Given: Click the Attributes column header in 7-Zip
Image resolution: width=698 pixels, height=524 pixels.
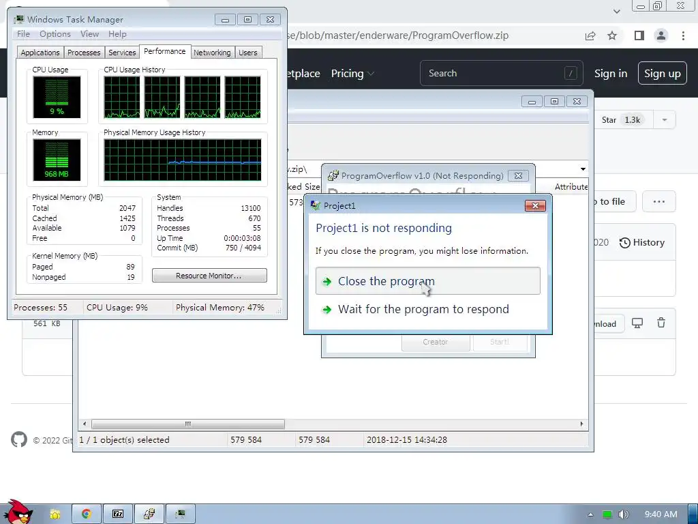Looking at the screenshot, I should [571, 187].
